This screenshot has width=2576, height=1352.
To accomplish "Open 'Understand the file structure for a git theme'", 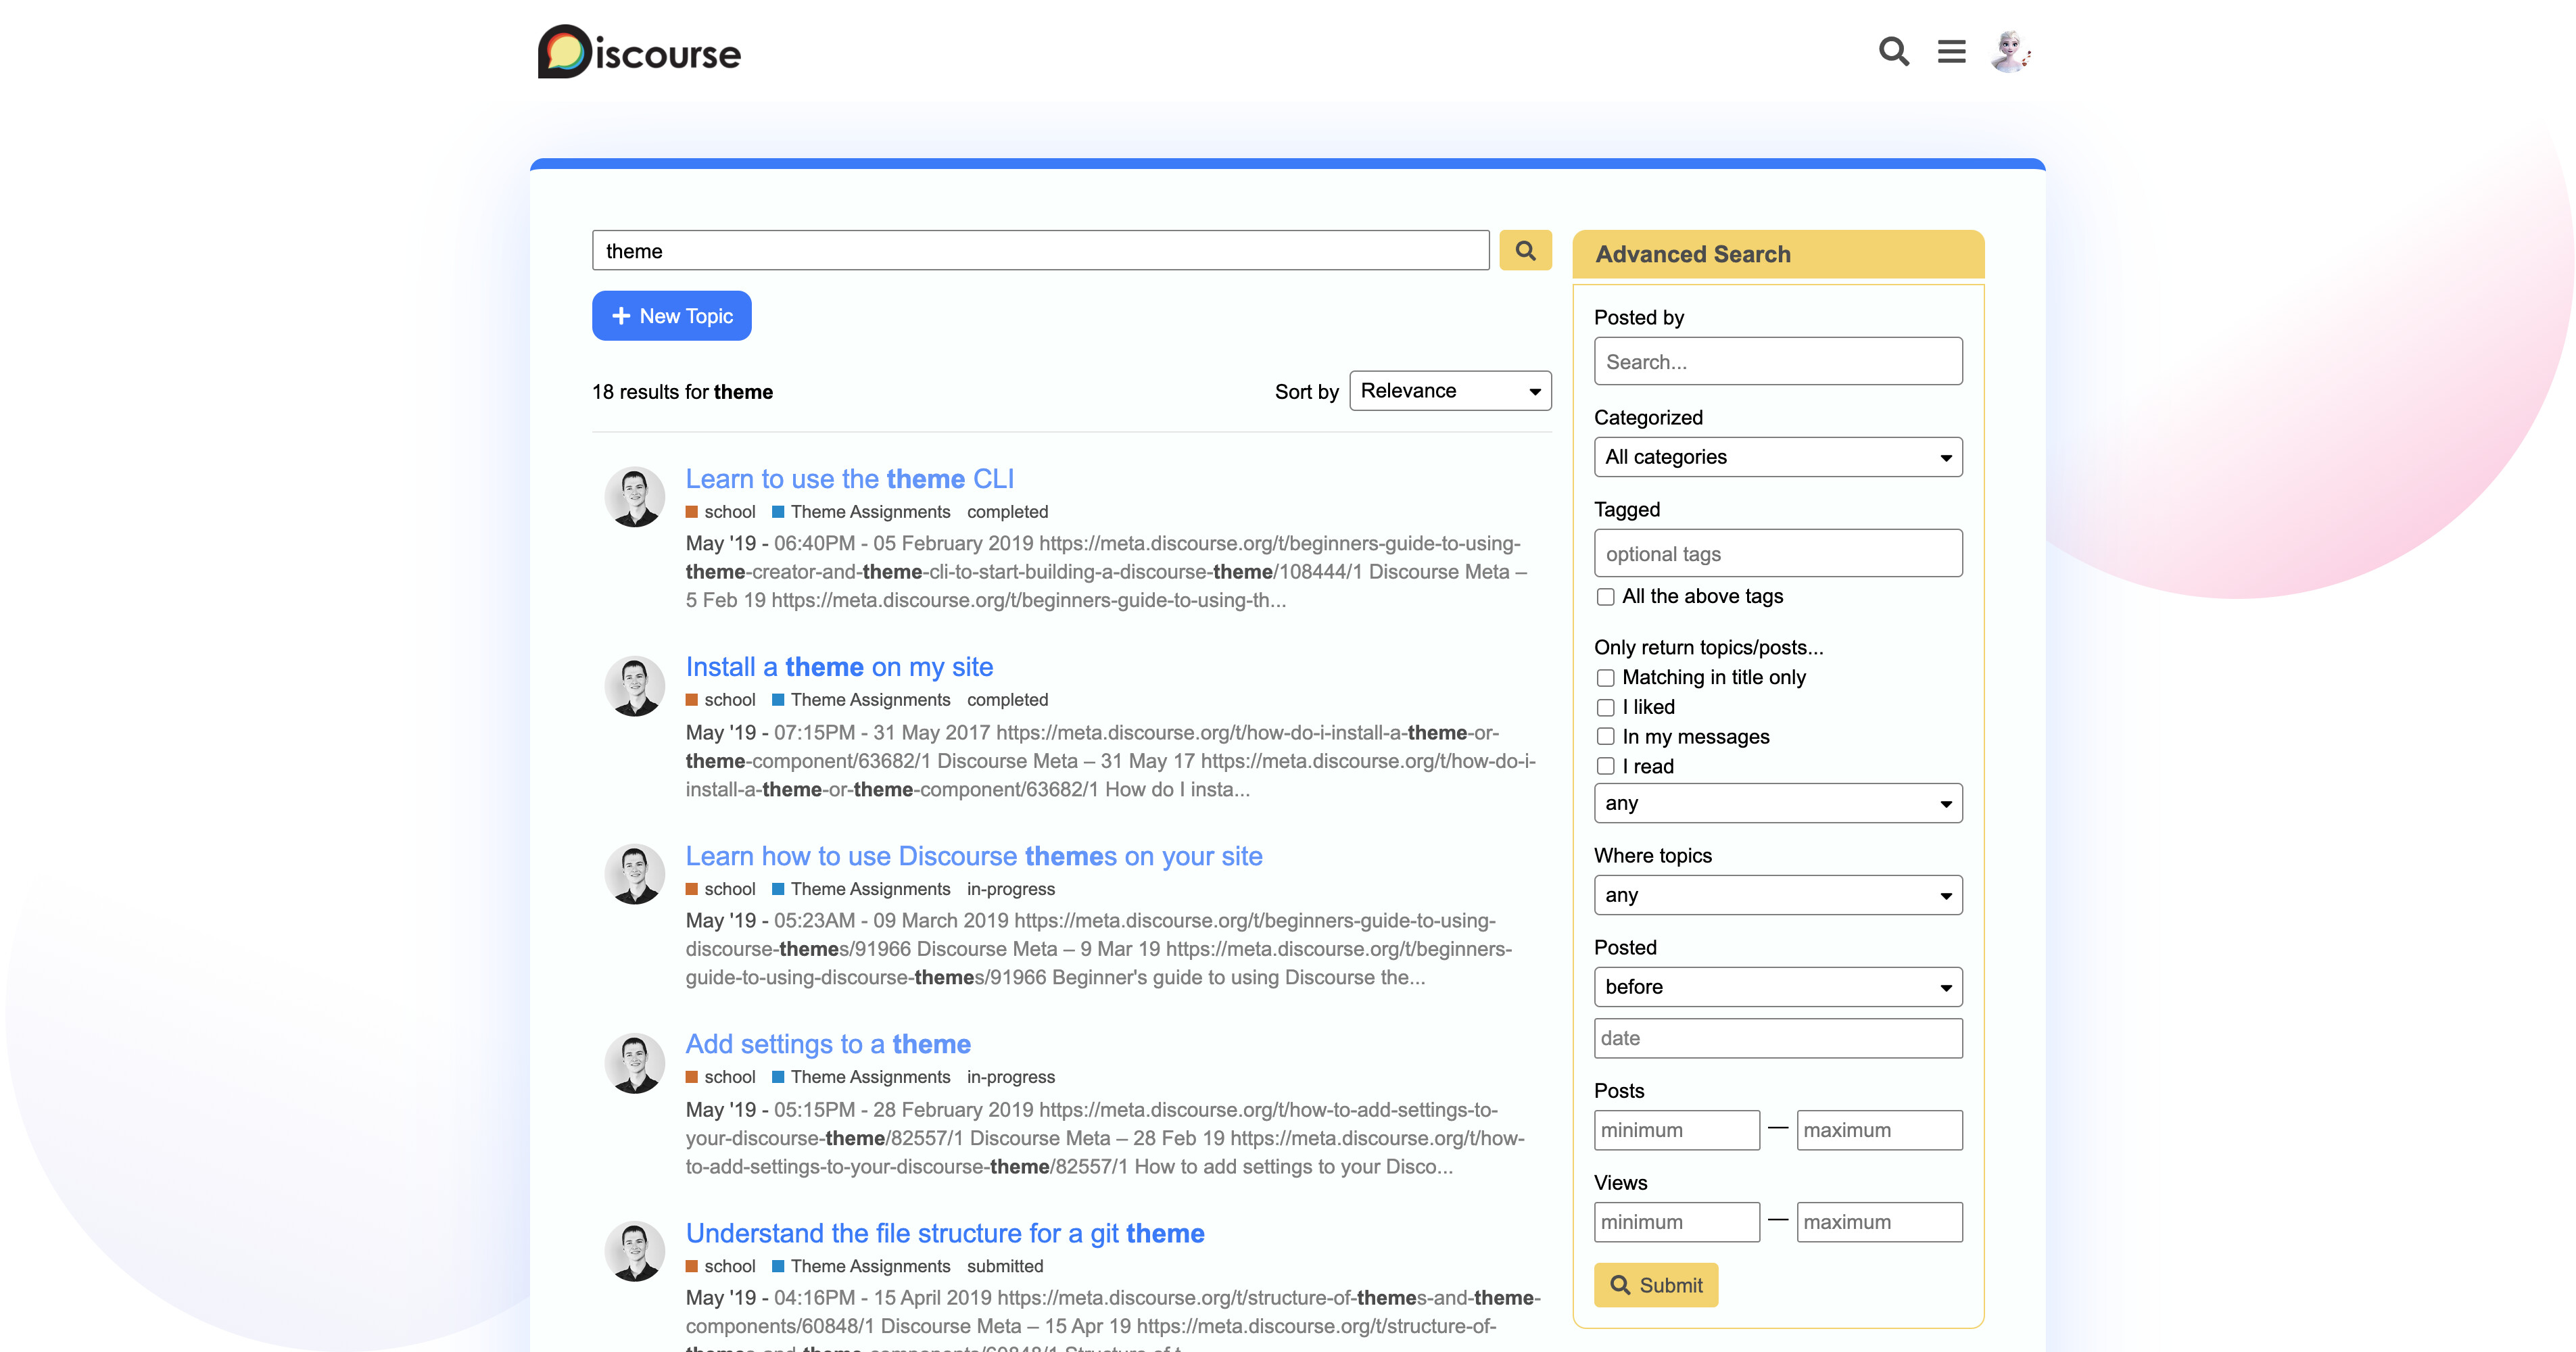I will tap(944, 1233).
